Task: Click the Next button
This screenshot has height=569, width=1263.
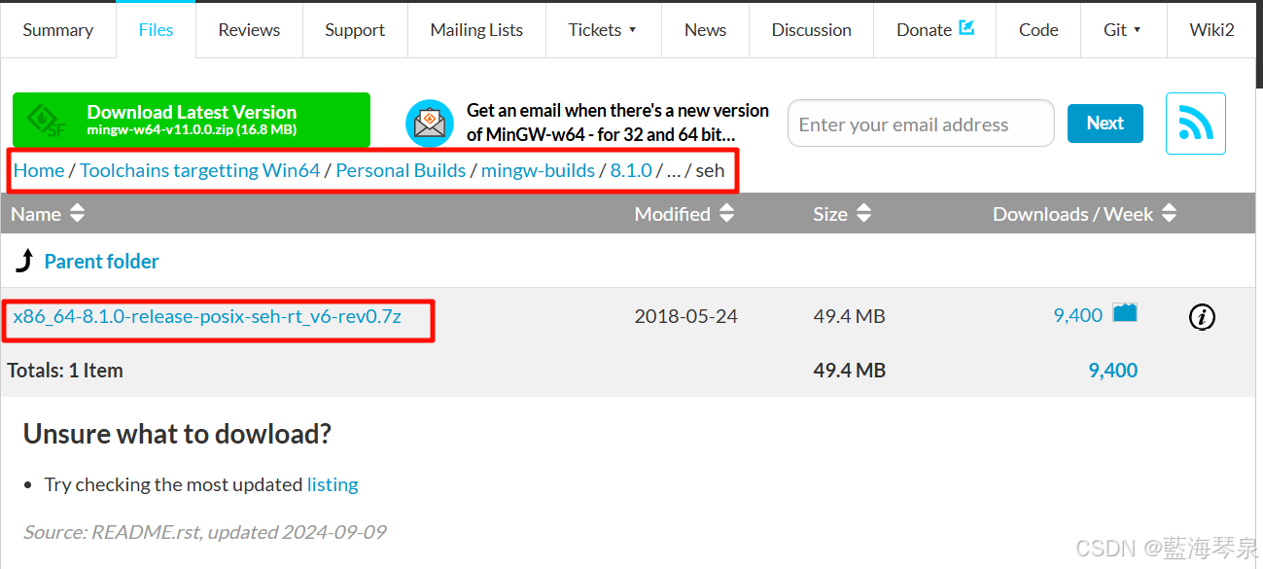Action: coord(1105,124)
